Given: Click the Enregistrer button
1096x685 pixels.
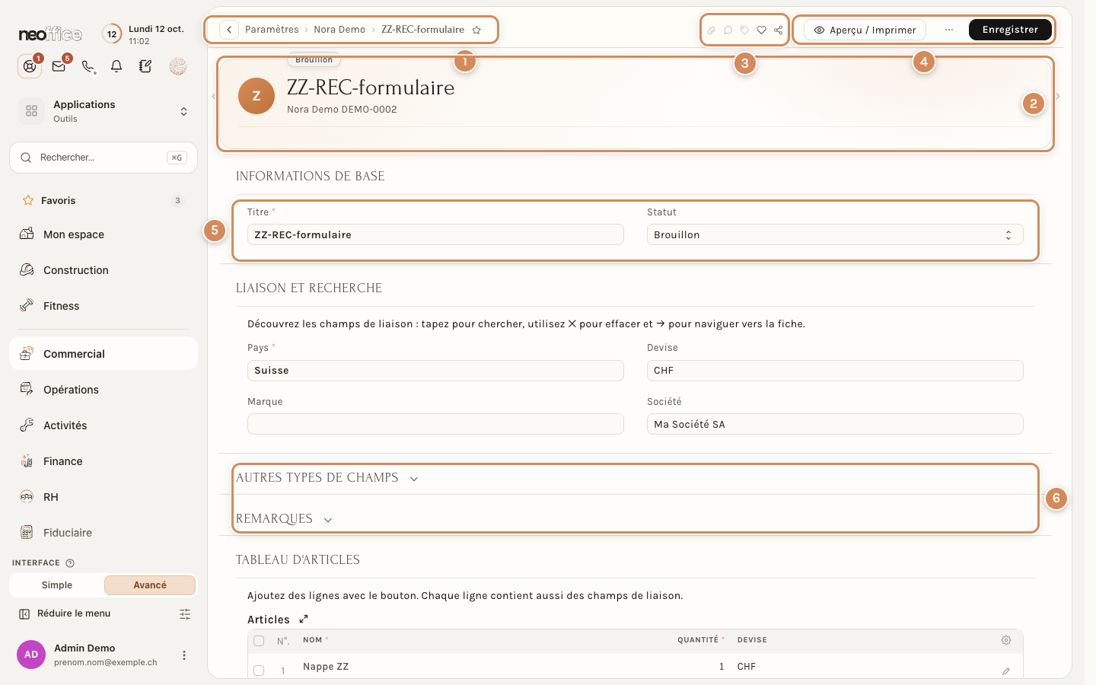Looking at the screenshot, I should click(x=1010, y=30).
